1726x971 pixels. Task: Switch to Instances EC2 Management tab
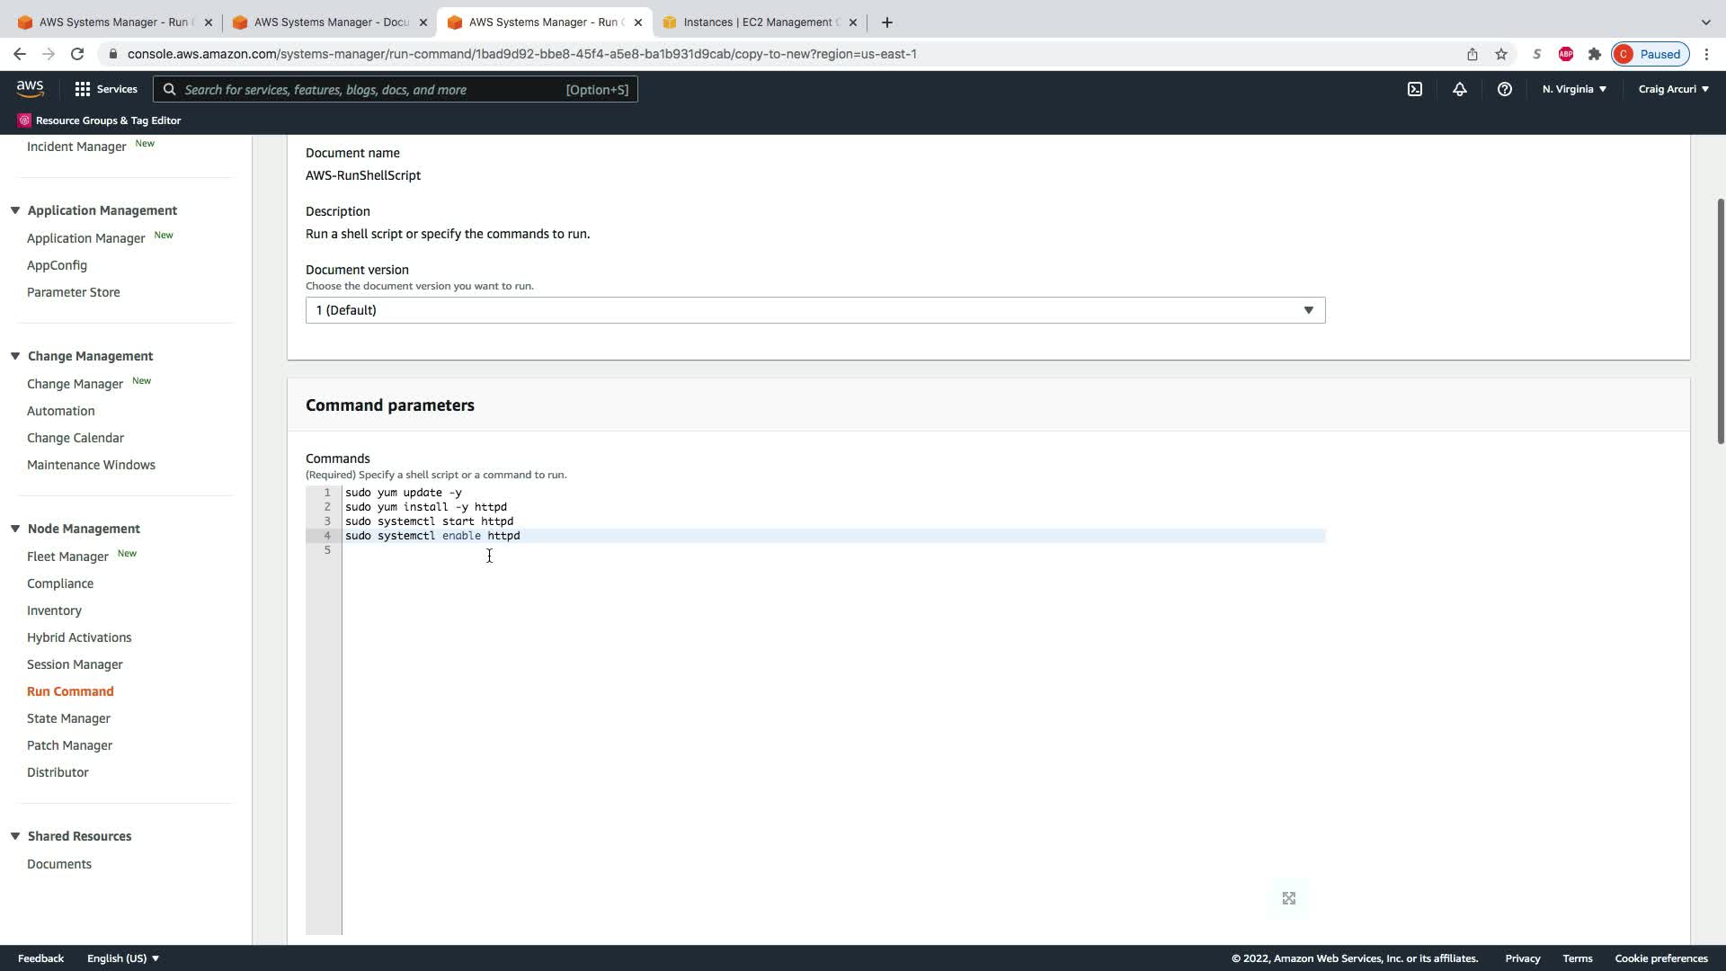[760, 22]
